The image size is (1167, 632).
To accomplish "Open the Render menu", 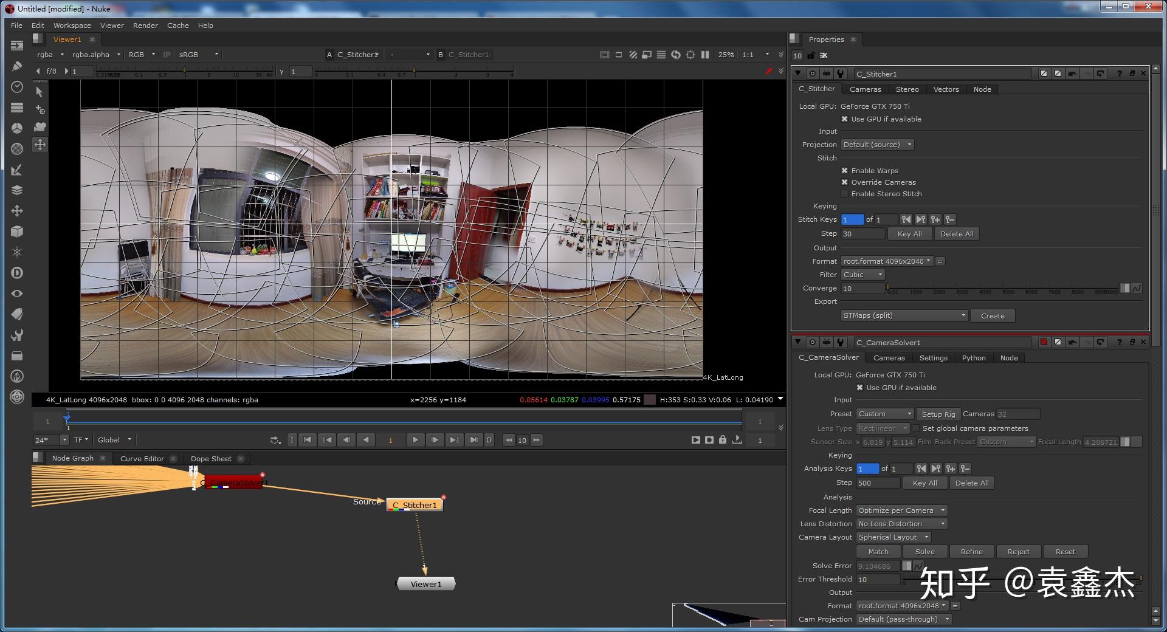I will click(x=145, y=26).
